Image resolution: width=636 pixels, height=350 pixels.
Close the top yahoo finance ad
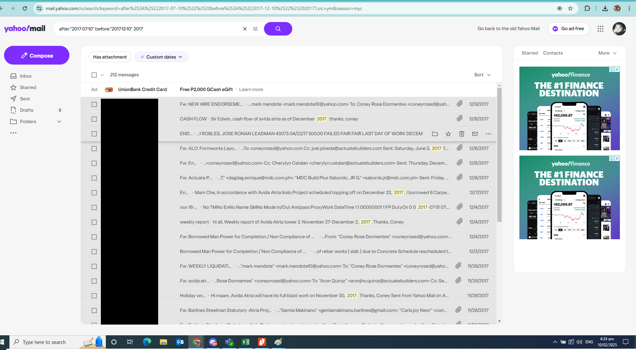[617, 69]
